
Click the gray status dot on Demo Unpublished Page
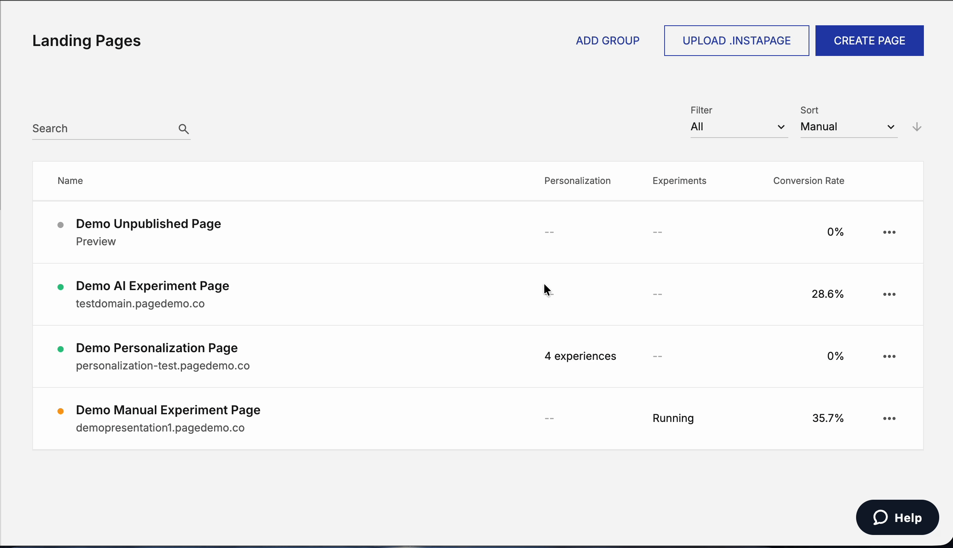point(61,225)
